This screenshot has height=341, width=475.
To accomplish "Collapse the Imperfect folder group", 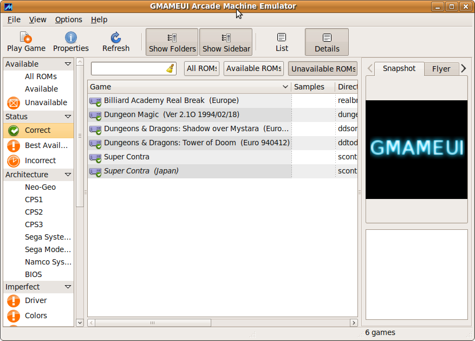I will coord(68,287).
